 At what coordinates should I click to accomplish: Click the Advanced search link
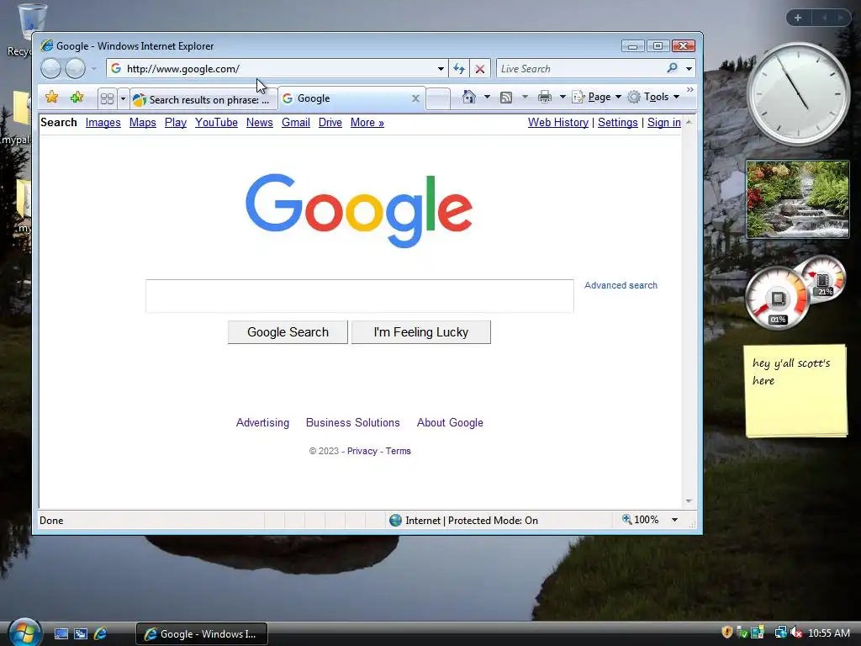coord(621,285)
